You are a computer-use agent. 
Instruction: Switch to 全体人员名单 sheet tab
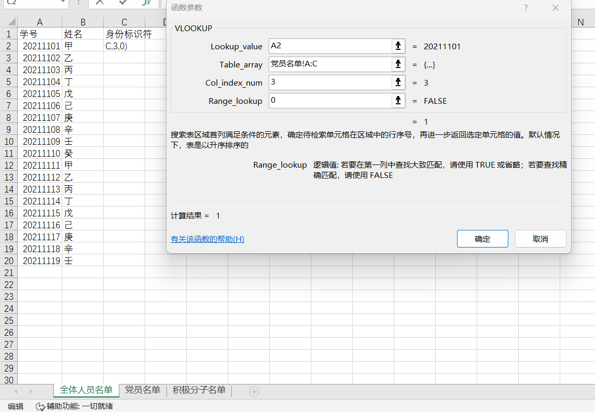pyautogui.click(x=86, y=390)
